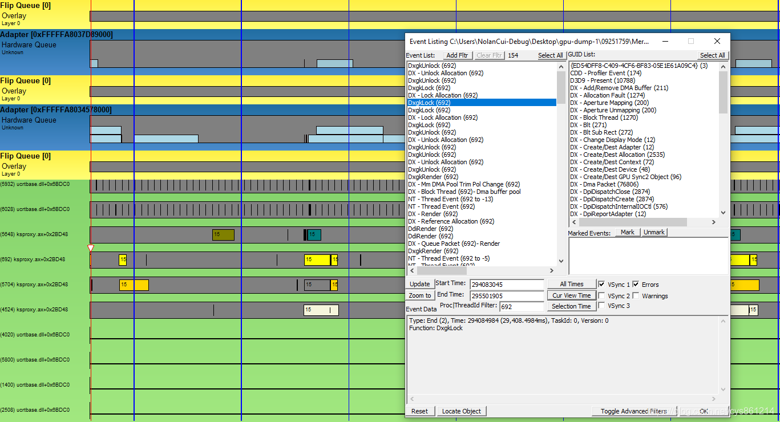The image size is (780, 422).
Task: Click Event List scrollbar down arrow
Action: tap(561, 261)
